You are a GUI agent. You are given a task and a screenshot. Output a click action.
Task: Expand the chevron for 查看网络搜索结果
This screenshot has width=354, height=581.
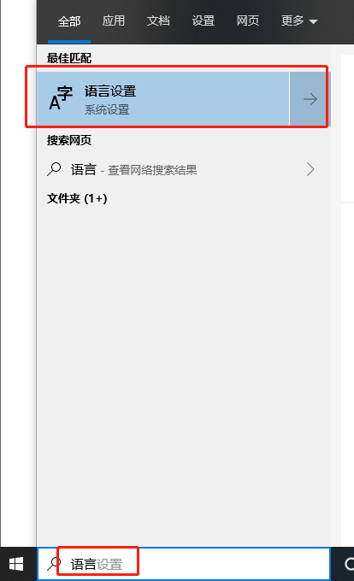click(x=310, y=169)
